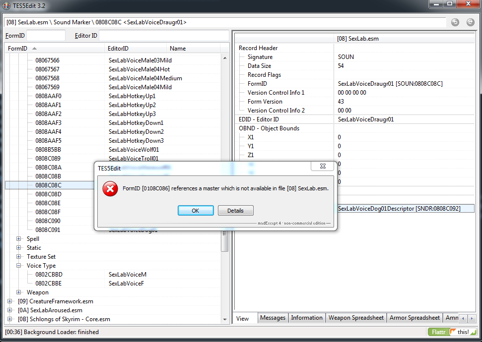Select the 0808C091 record row
482x342 pixels.
[x=48, y=229]
